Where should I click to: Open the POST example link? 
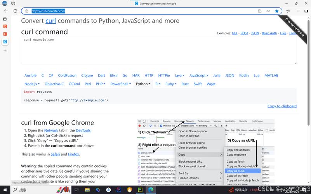(x=244, y=33)
